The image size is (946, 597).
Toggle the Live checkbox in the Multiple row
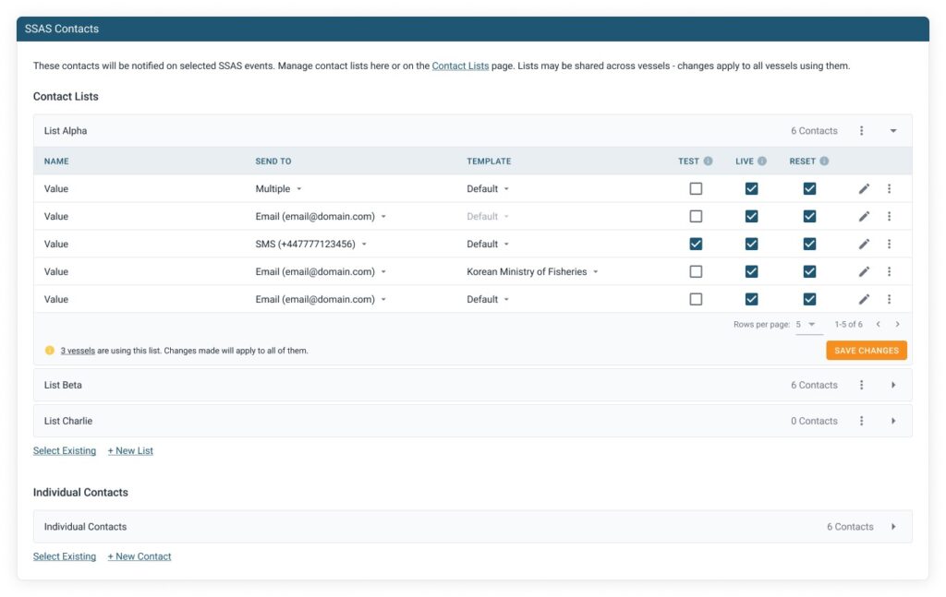[751, 189]
